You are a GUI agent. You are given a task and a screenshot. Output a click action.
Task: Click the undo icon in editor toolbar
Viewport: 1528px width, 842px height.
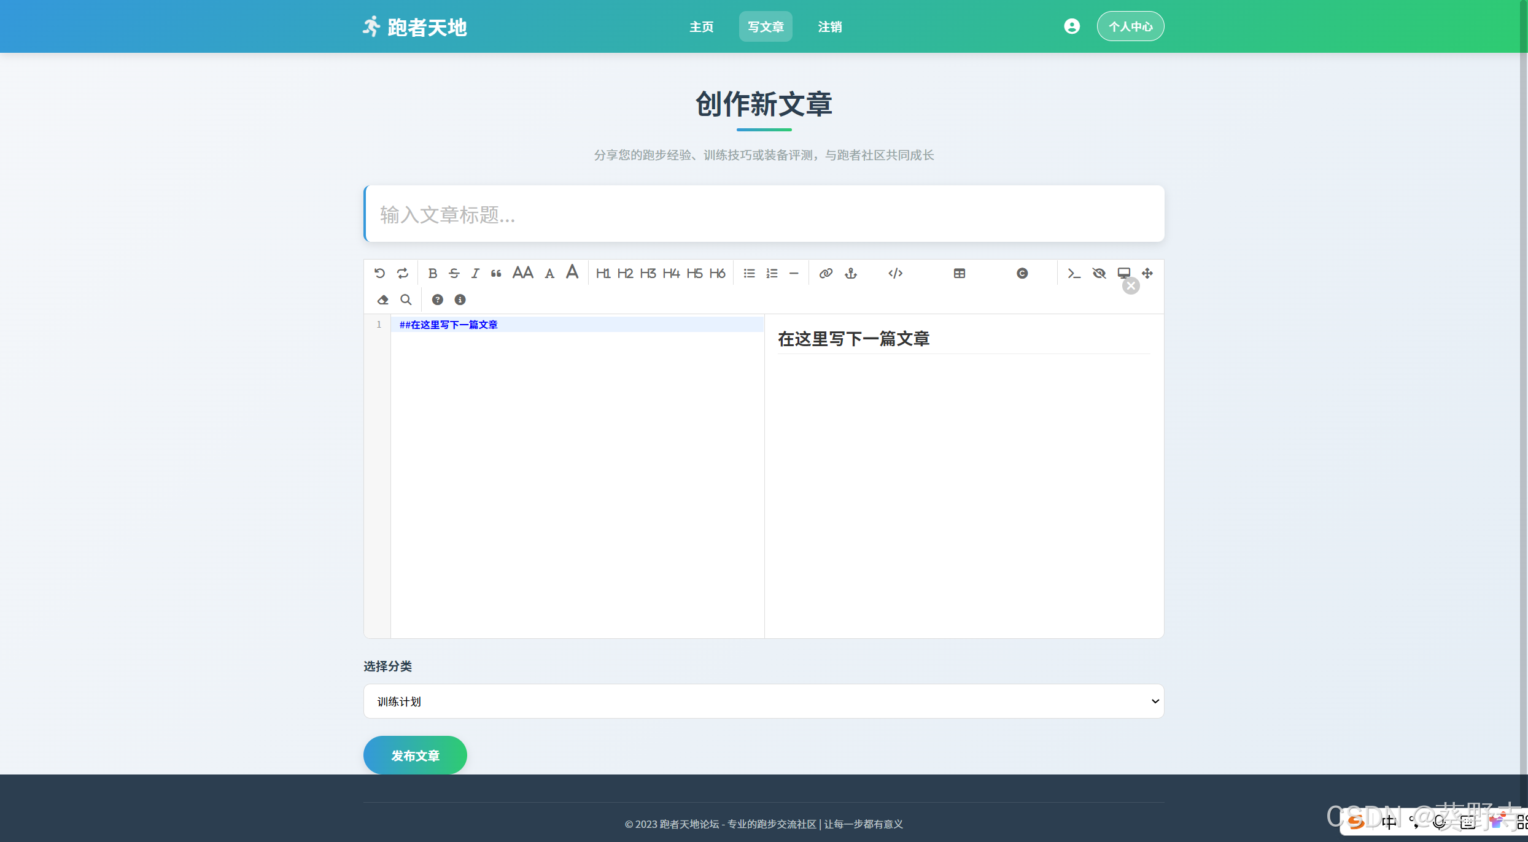(379, 273)
